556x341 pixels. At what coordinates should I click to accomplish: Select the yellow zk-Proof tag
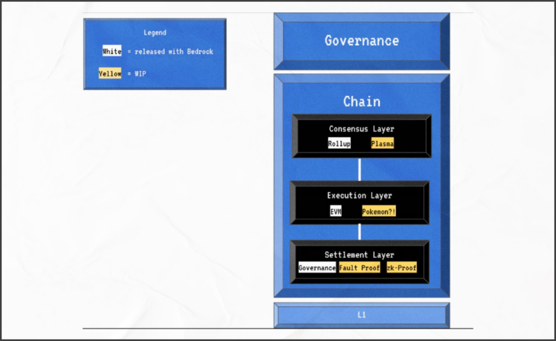click(x=402, y=268)
